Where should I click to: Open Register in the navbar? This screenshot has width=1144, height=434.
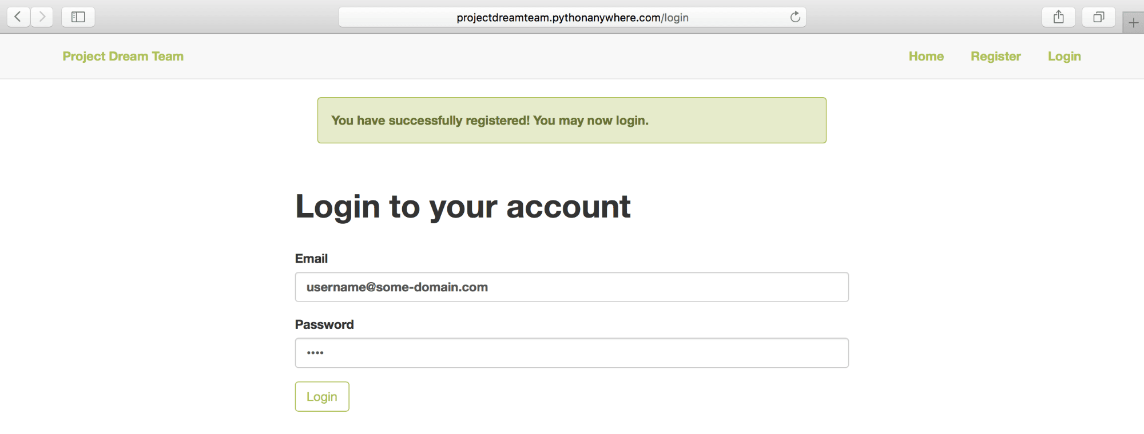(x=996, y=57)
